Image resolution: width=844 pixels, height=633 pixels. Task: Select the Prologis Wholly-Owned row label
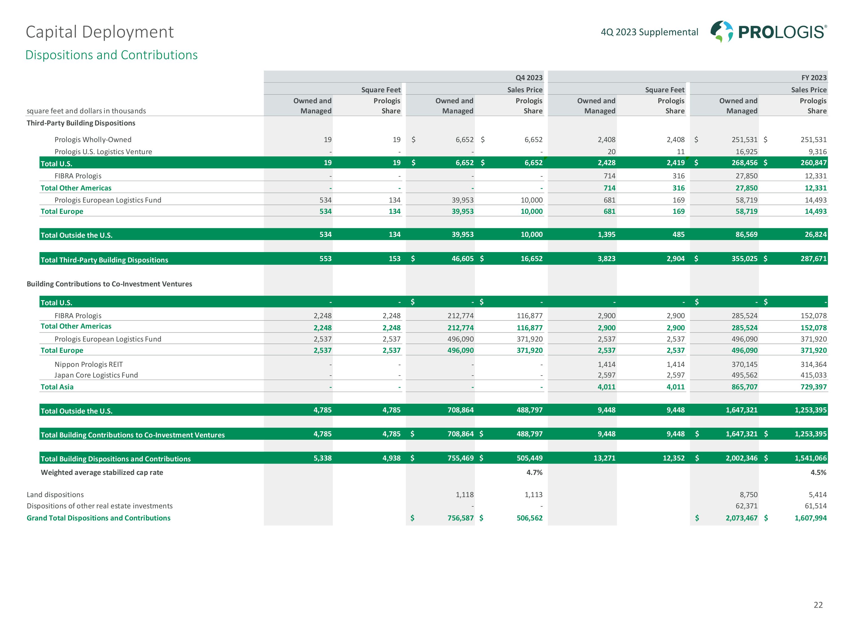tap(93, 140)
